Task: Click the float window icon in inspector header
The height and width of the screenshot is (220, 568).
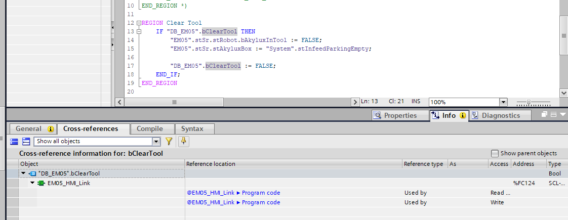Action: [x=544, y=115]
